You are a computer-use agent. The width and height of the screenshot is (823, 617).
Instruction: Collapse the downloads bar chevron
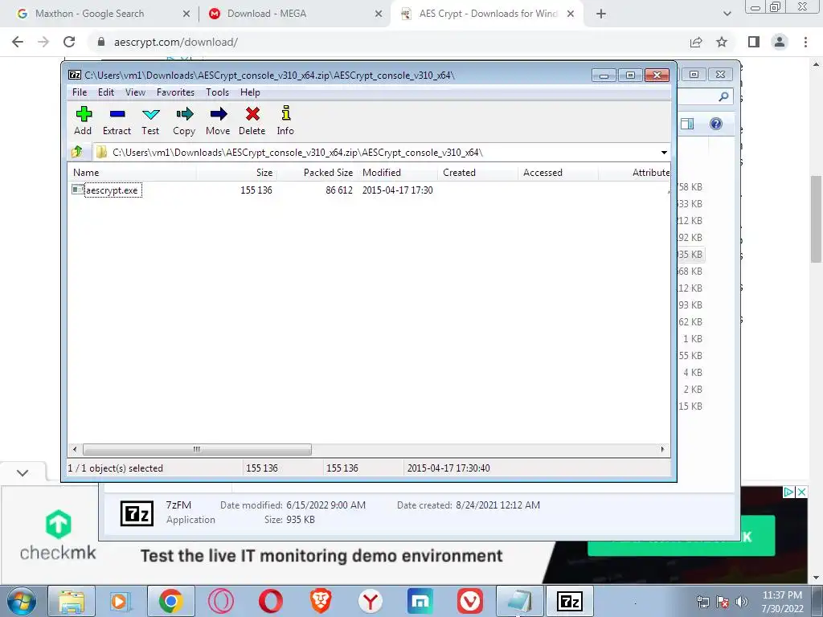(23, 472)
